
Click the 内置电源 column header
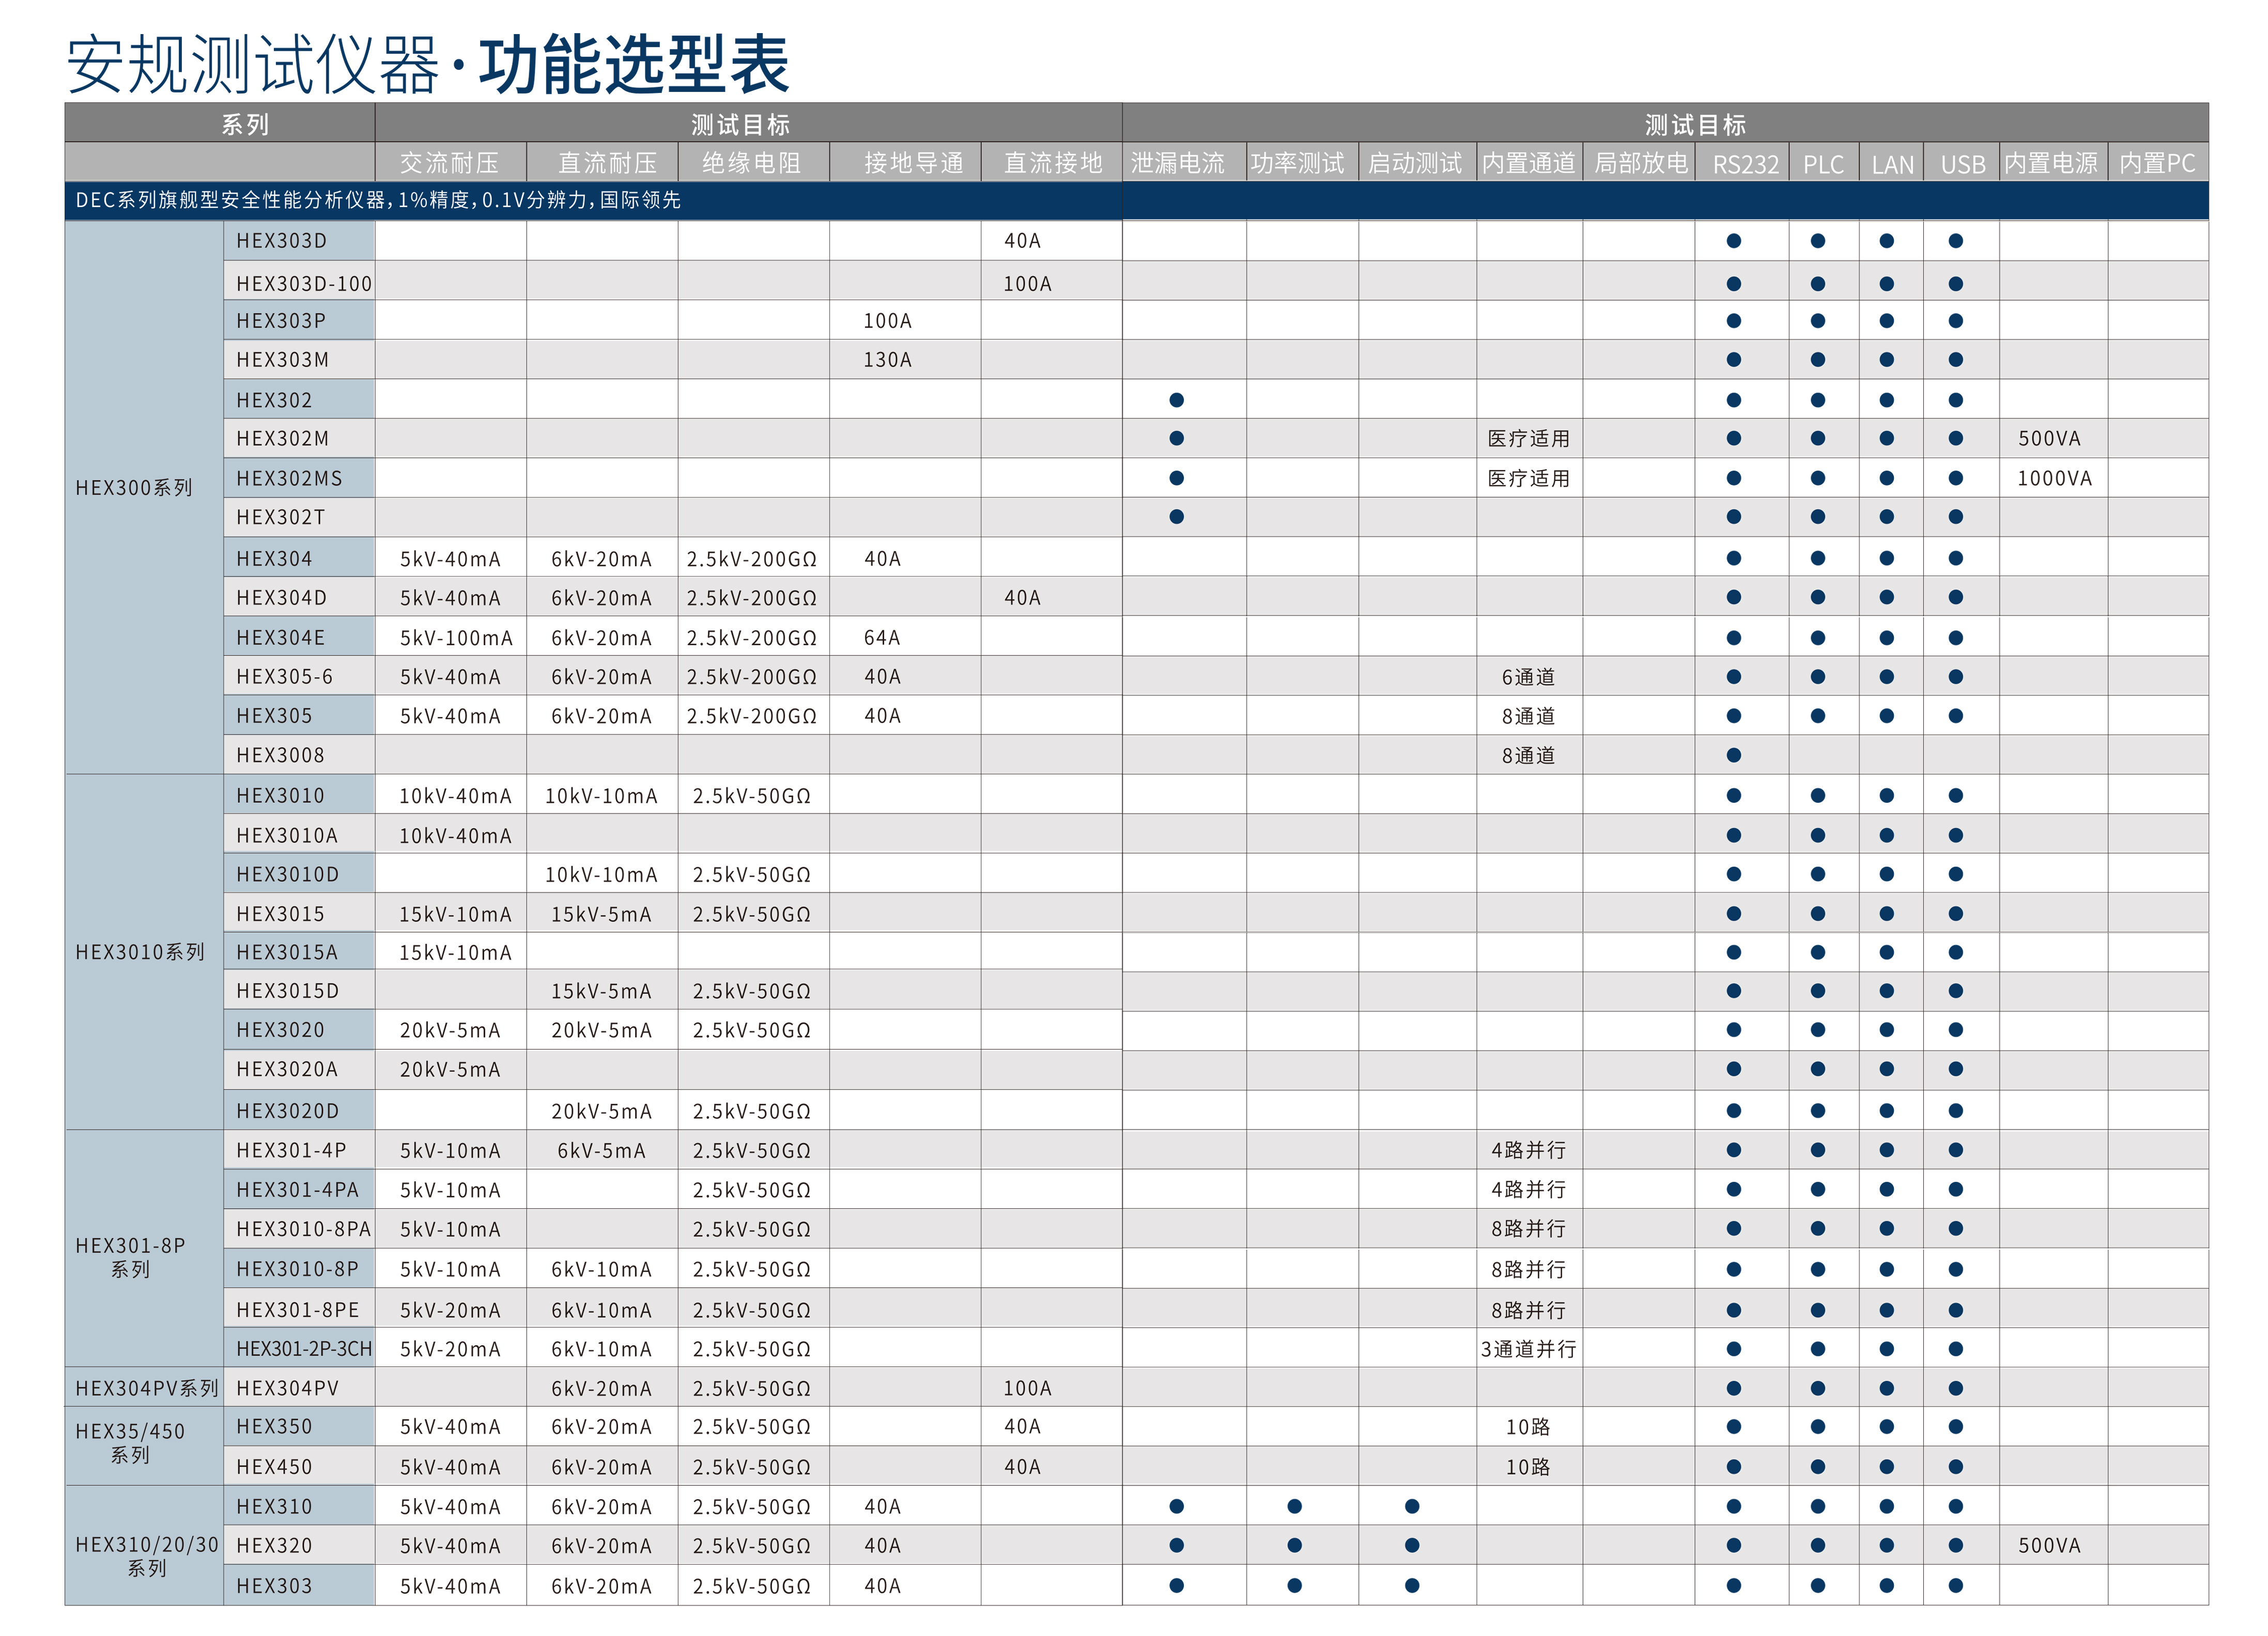tap(2053, 163)
